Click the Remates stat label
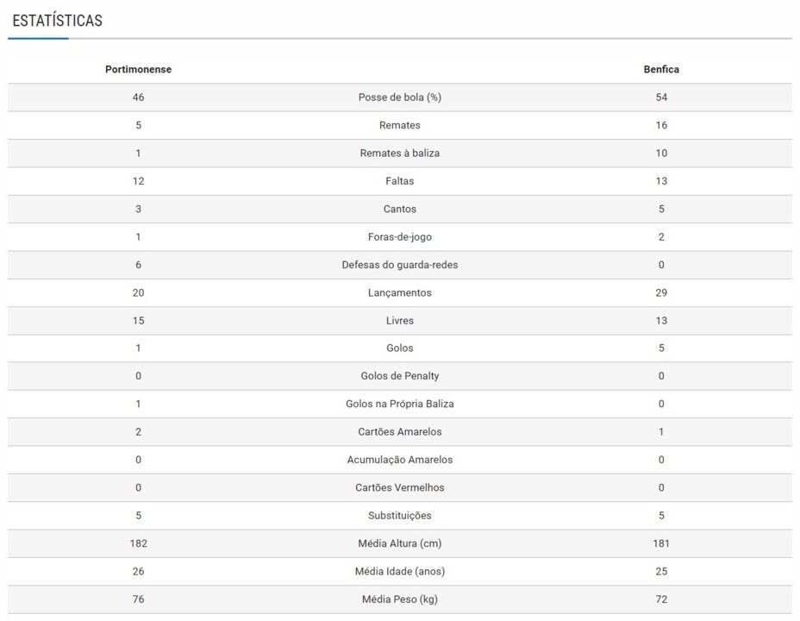The height and width of the screenshot is (621, 800). click(x=399, y=125)
